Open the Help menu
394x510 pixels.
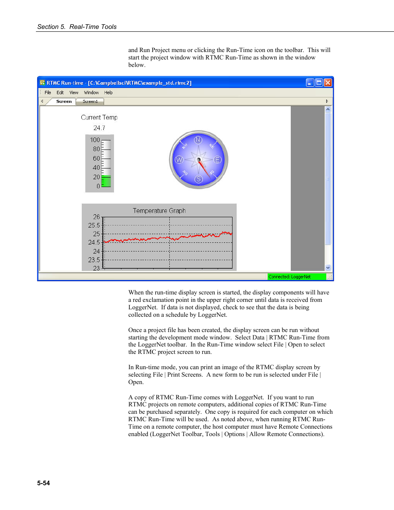pos(108,93)
